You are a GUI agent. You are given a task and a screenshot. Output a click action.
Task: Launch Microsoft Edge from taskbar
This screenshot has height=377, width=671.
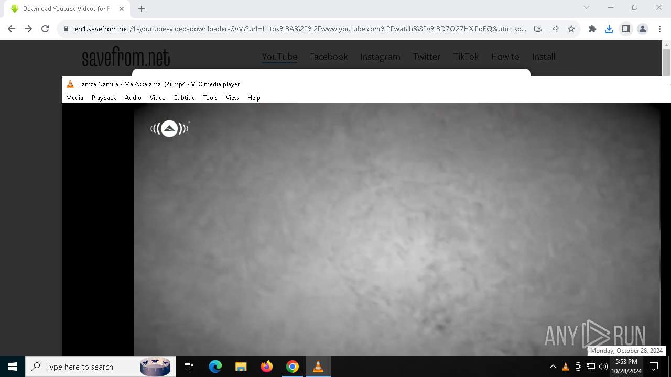click(x=215, y=367)
